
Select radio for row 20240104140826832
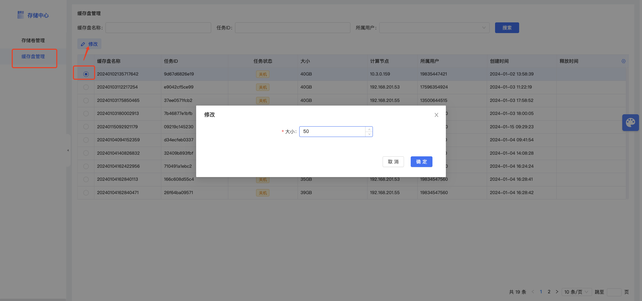(86, 153)
